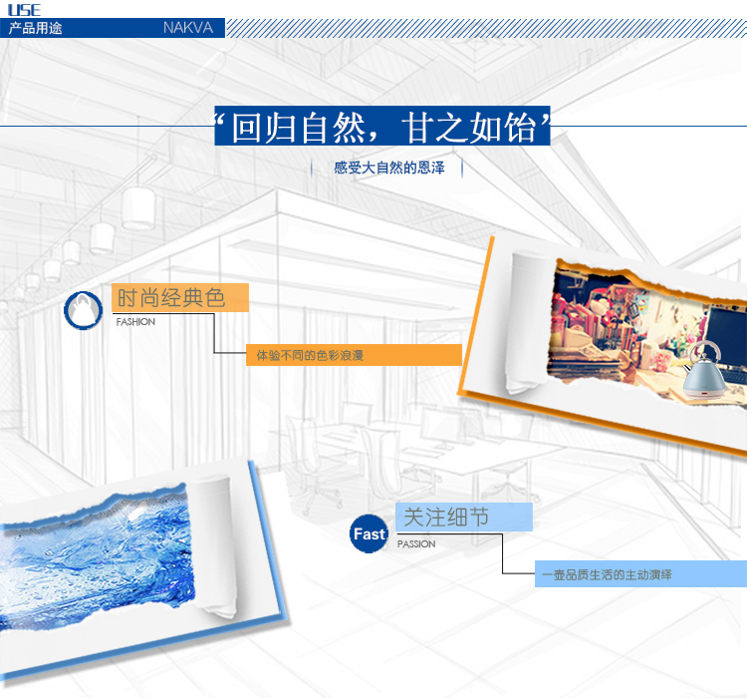
Task: Click the curled paper roll on the blue card
Action: pyautogui.click(x=214, y=546)
